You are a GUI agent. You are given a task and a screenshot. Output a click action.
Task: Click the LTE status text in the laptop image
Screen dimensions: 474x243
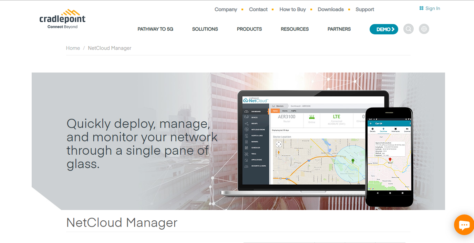point(337,117)
